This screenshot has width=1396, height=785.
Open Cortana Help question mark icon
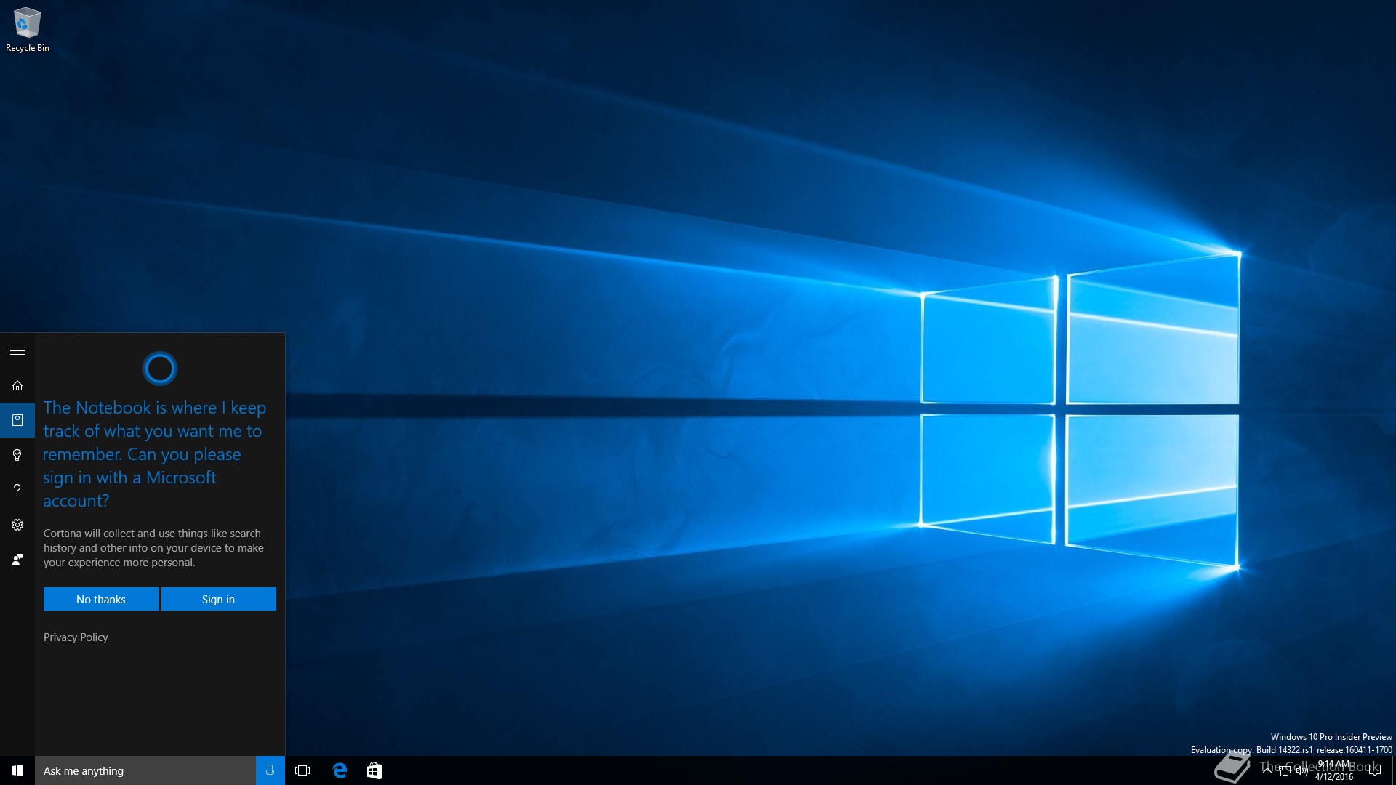coord(17,490)
